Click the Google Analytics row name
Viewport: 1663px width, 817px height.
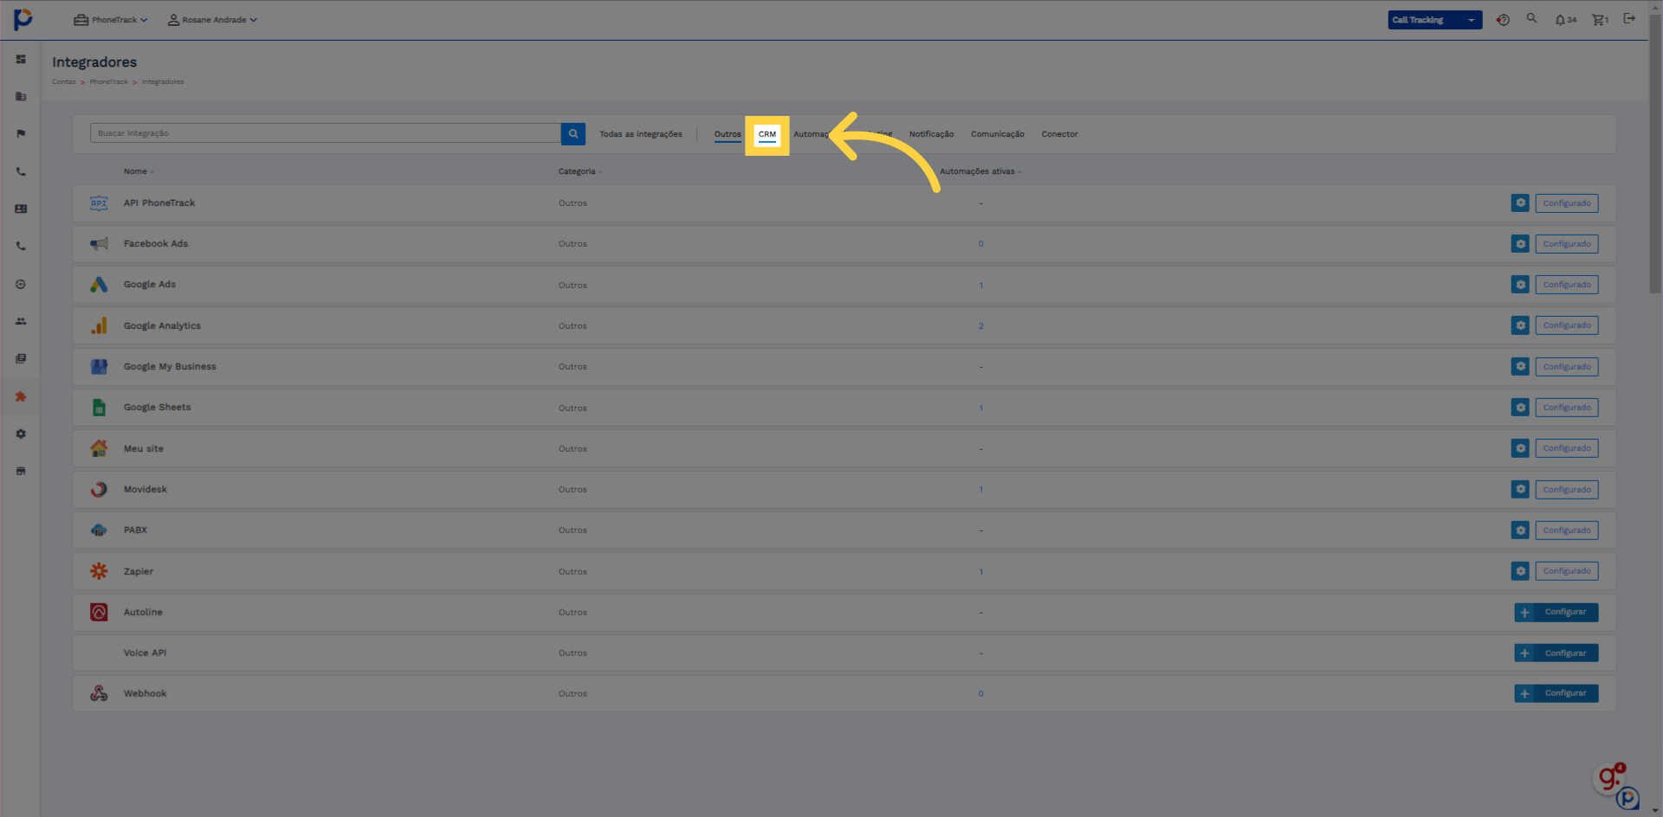click(x=162, y=326)
